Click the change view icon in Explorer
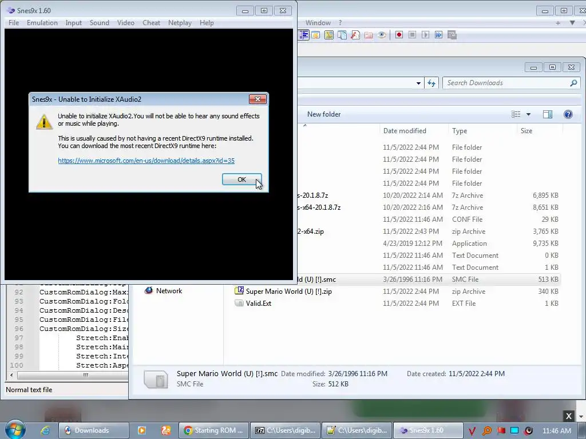This screenshot has height=439, width=586. click(516, 114)
